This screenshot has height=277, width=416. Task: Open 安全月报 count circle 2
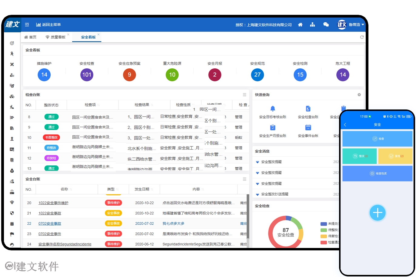click(215, 75)
